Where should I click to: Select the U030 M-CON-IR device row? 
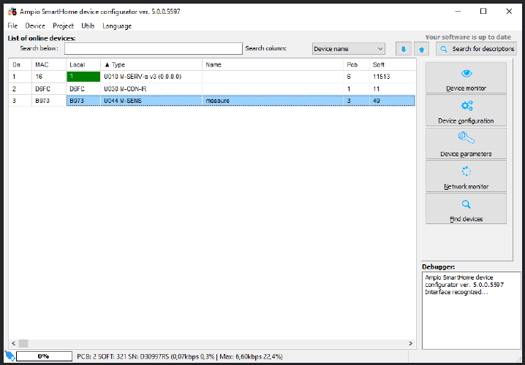[212, 89]
